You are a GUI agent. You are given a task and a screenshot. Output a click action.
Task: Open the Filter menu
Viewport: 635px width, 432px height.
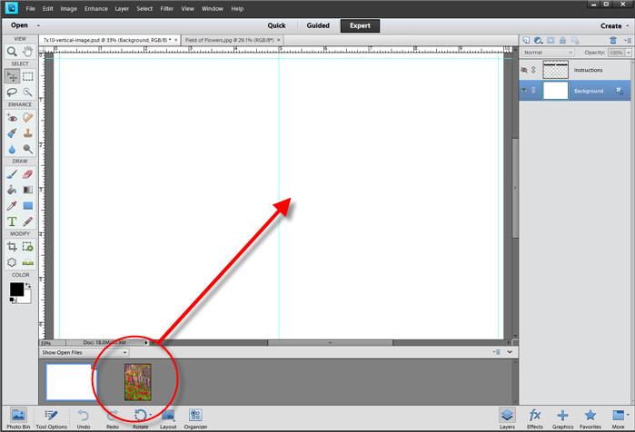(x=166, y=8)
